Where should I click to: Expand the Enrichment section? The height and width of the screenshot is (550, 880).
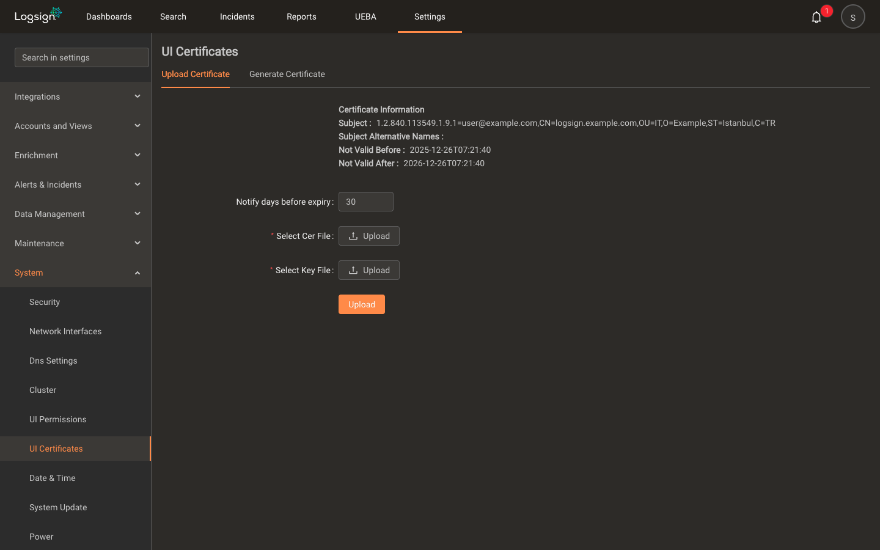pyautogui.click(x=76, y=155)
